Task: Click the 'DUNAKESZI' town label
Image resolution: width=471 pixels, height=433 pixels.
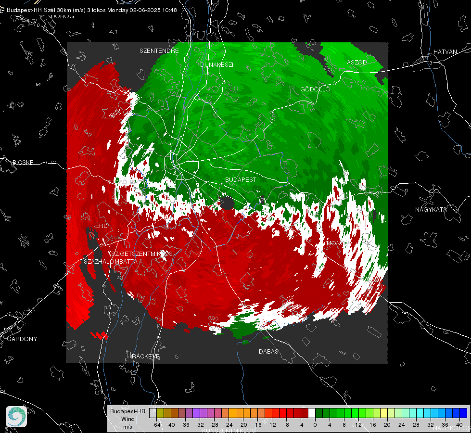Action: (x=216, y=64)
